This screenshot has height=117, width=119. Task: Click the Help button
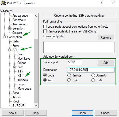click(x=36, y=113)
